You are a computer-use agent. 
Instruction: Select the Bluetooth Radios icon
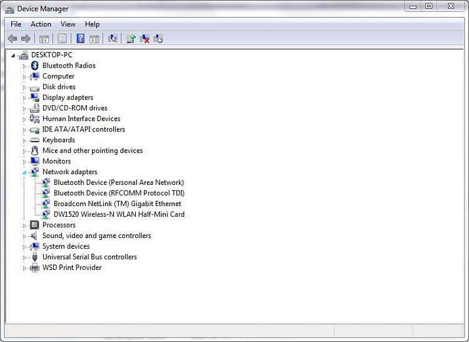pyautogui.click(x=34, y=65)
